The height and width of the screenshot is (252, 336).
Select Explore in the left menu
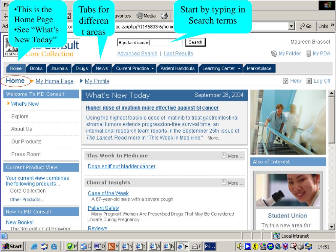tap(20, 116)
